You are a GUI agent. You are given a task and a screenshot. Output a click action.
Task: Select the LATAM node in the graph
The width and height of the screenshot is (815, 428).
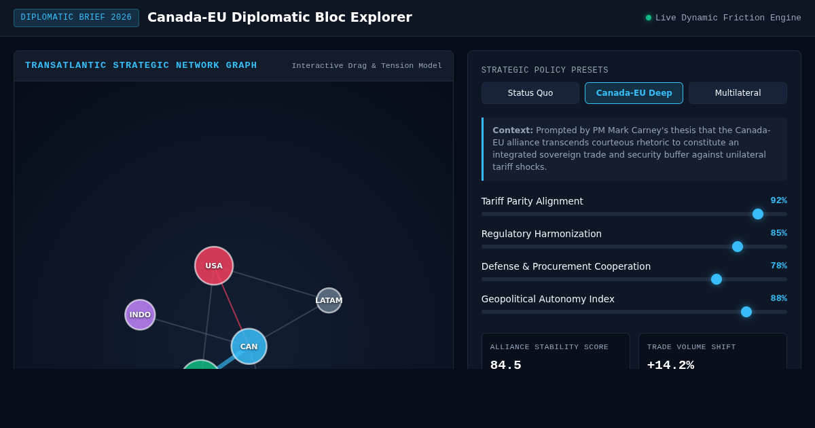click(329, 300)
